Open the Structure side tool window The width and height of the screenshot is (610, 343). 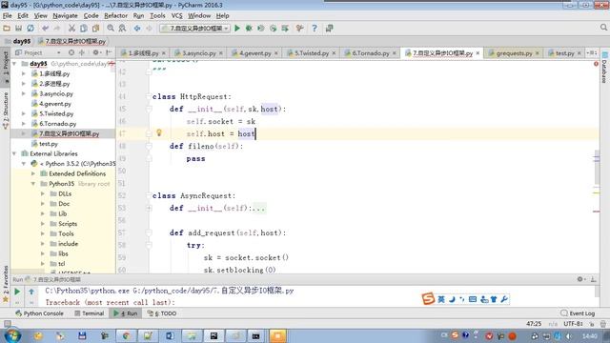pyautogui.click(x=6, y=111)
